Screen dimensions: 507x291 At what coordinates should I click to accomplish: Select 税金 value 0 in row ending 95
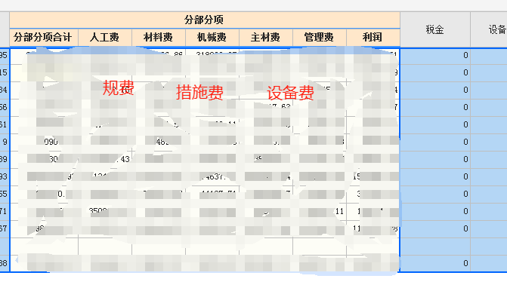(x=435, y=55)
